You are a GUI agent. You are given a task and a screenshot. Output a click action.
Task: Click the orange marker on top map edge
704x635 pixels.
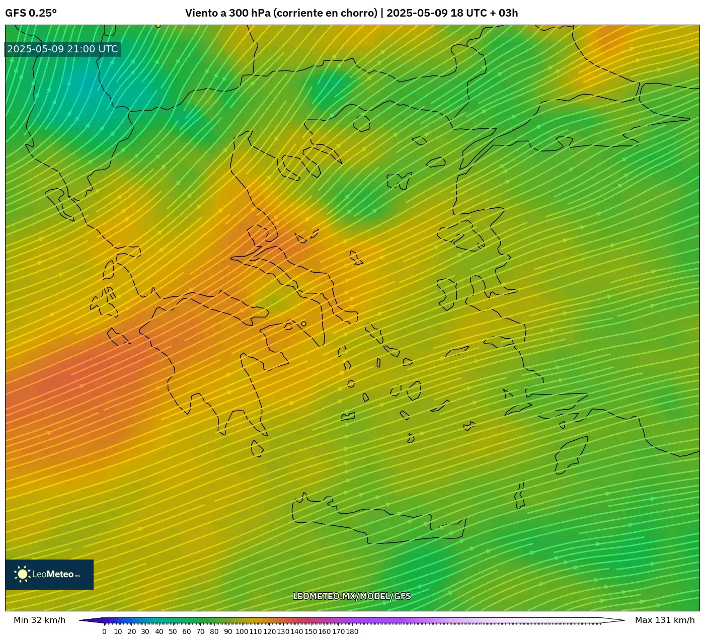point(158,25)
